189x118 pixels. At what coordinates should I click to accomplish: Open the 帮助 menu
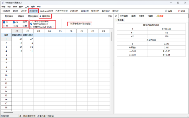point(39,7)
